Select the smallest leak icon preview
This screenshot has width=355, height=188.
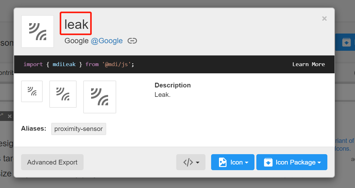point(32,91)
